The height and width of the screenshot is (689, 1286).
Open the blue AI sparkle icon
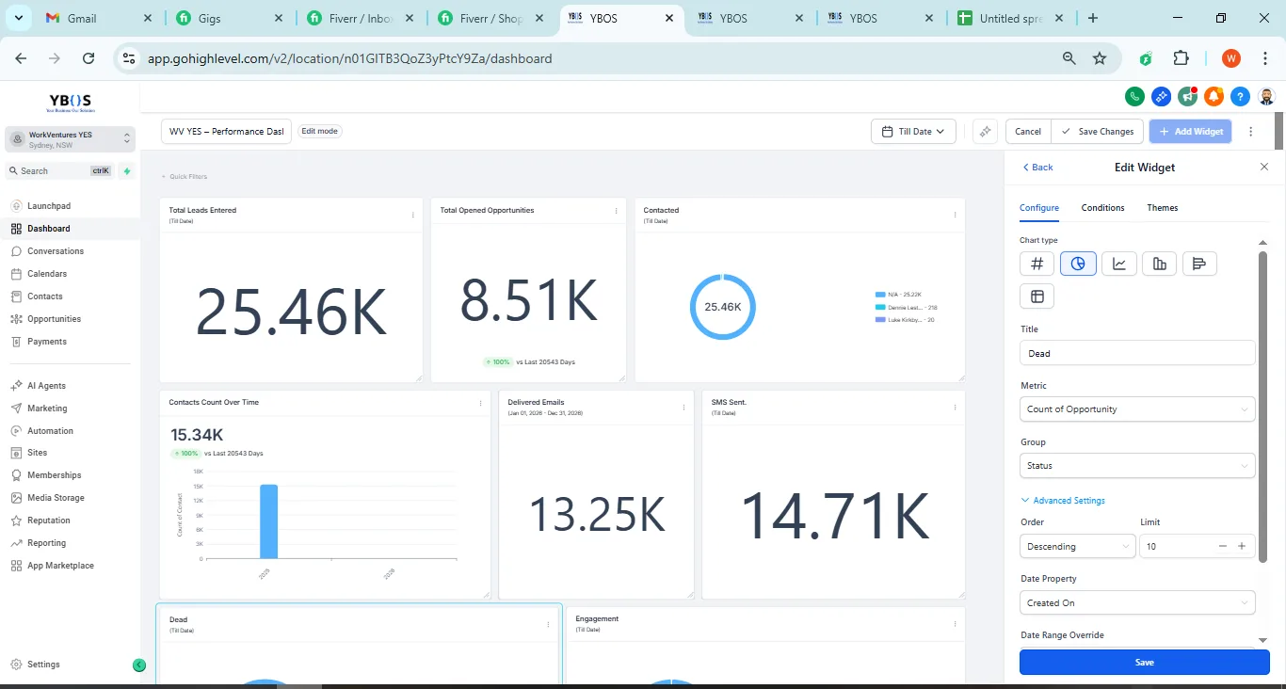click(1161, 96)
